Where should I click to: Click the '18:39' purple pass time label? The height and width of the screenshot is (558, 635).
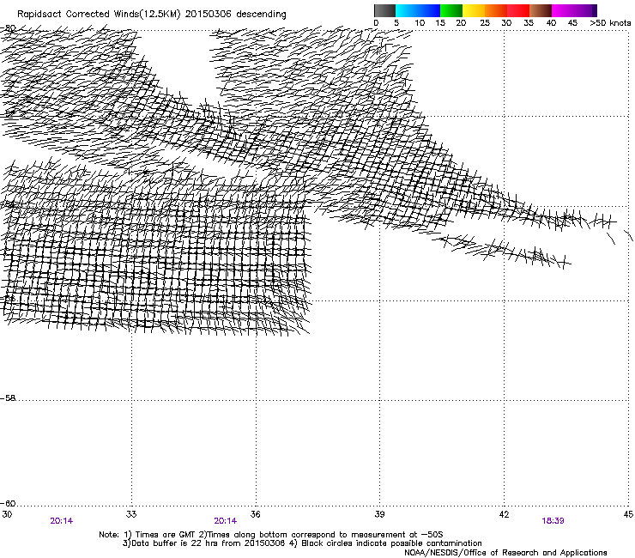(553, 521)
